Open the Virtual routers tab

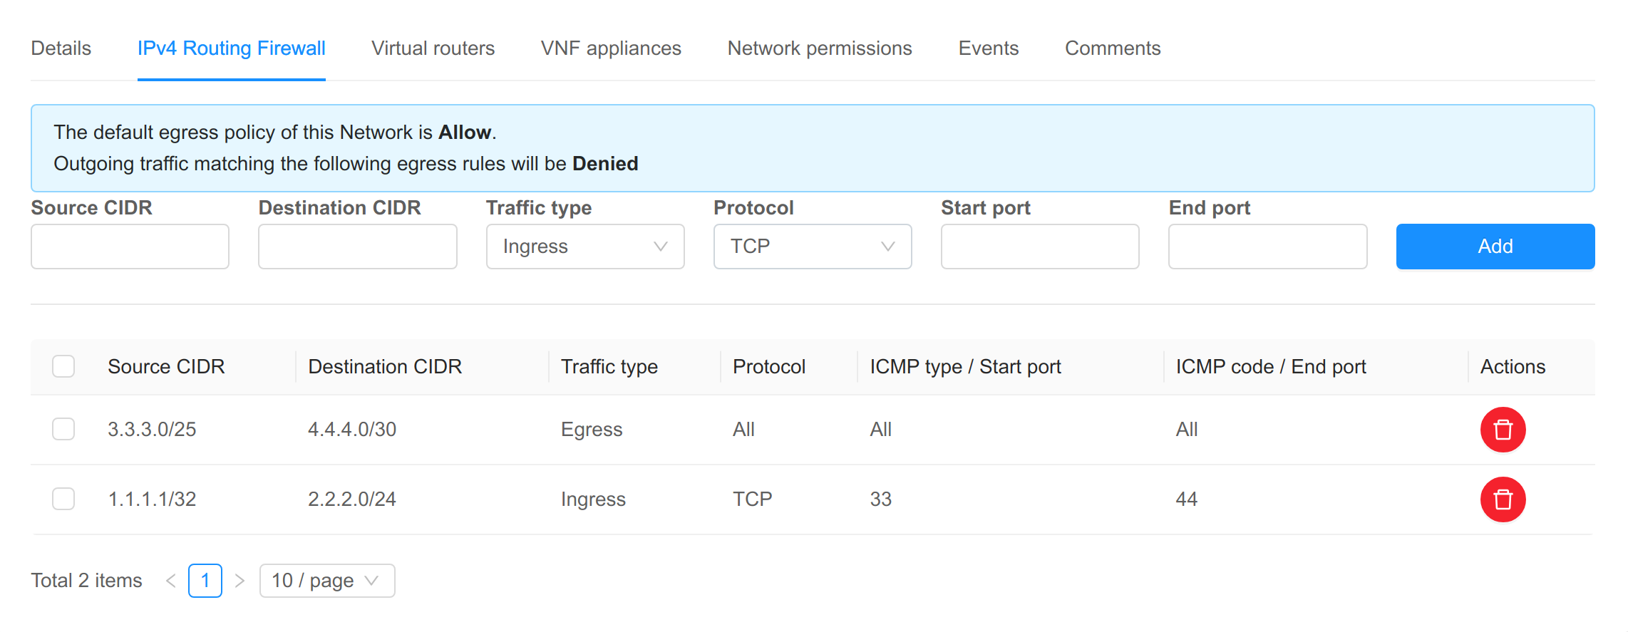(x=432, y=48)
